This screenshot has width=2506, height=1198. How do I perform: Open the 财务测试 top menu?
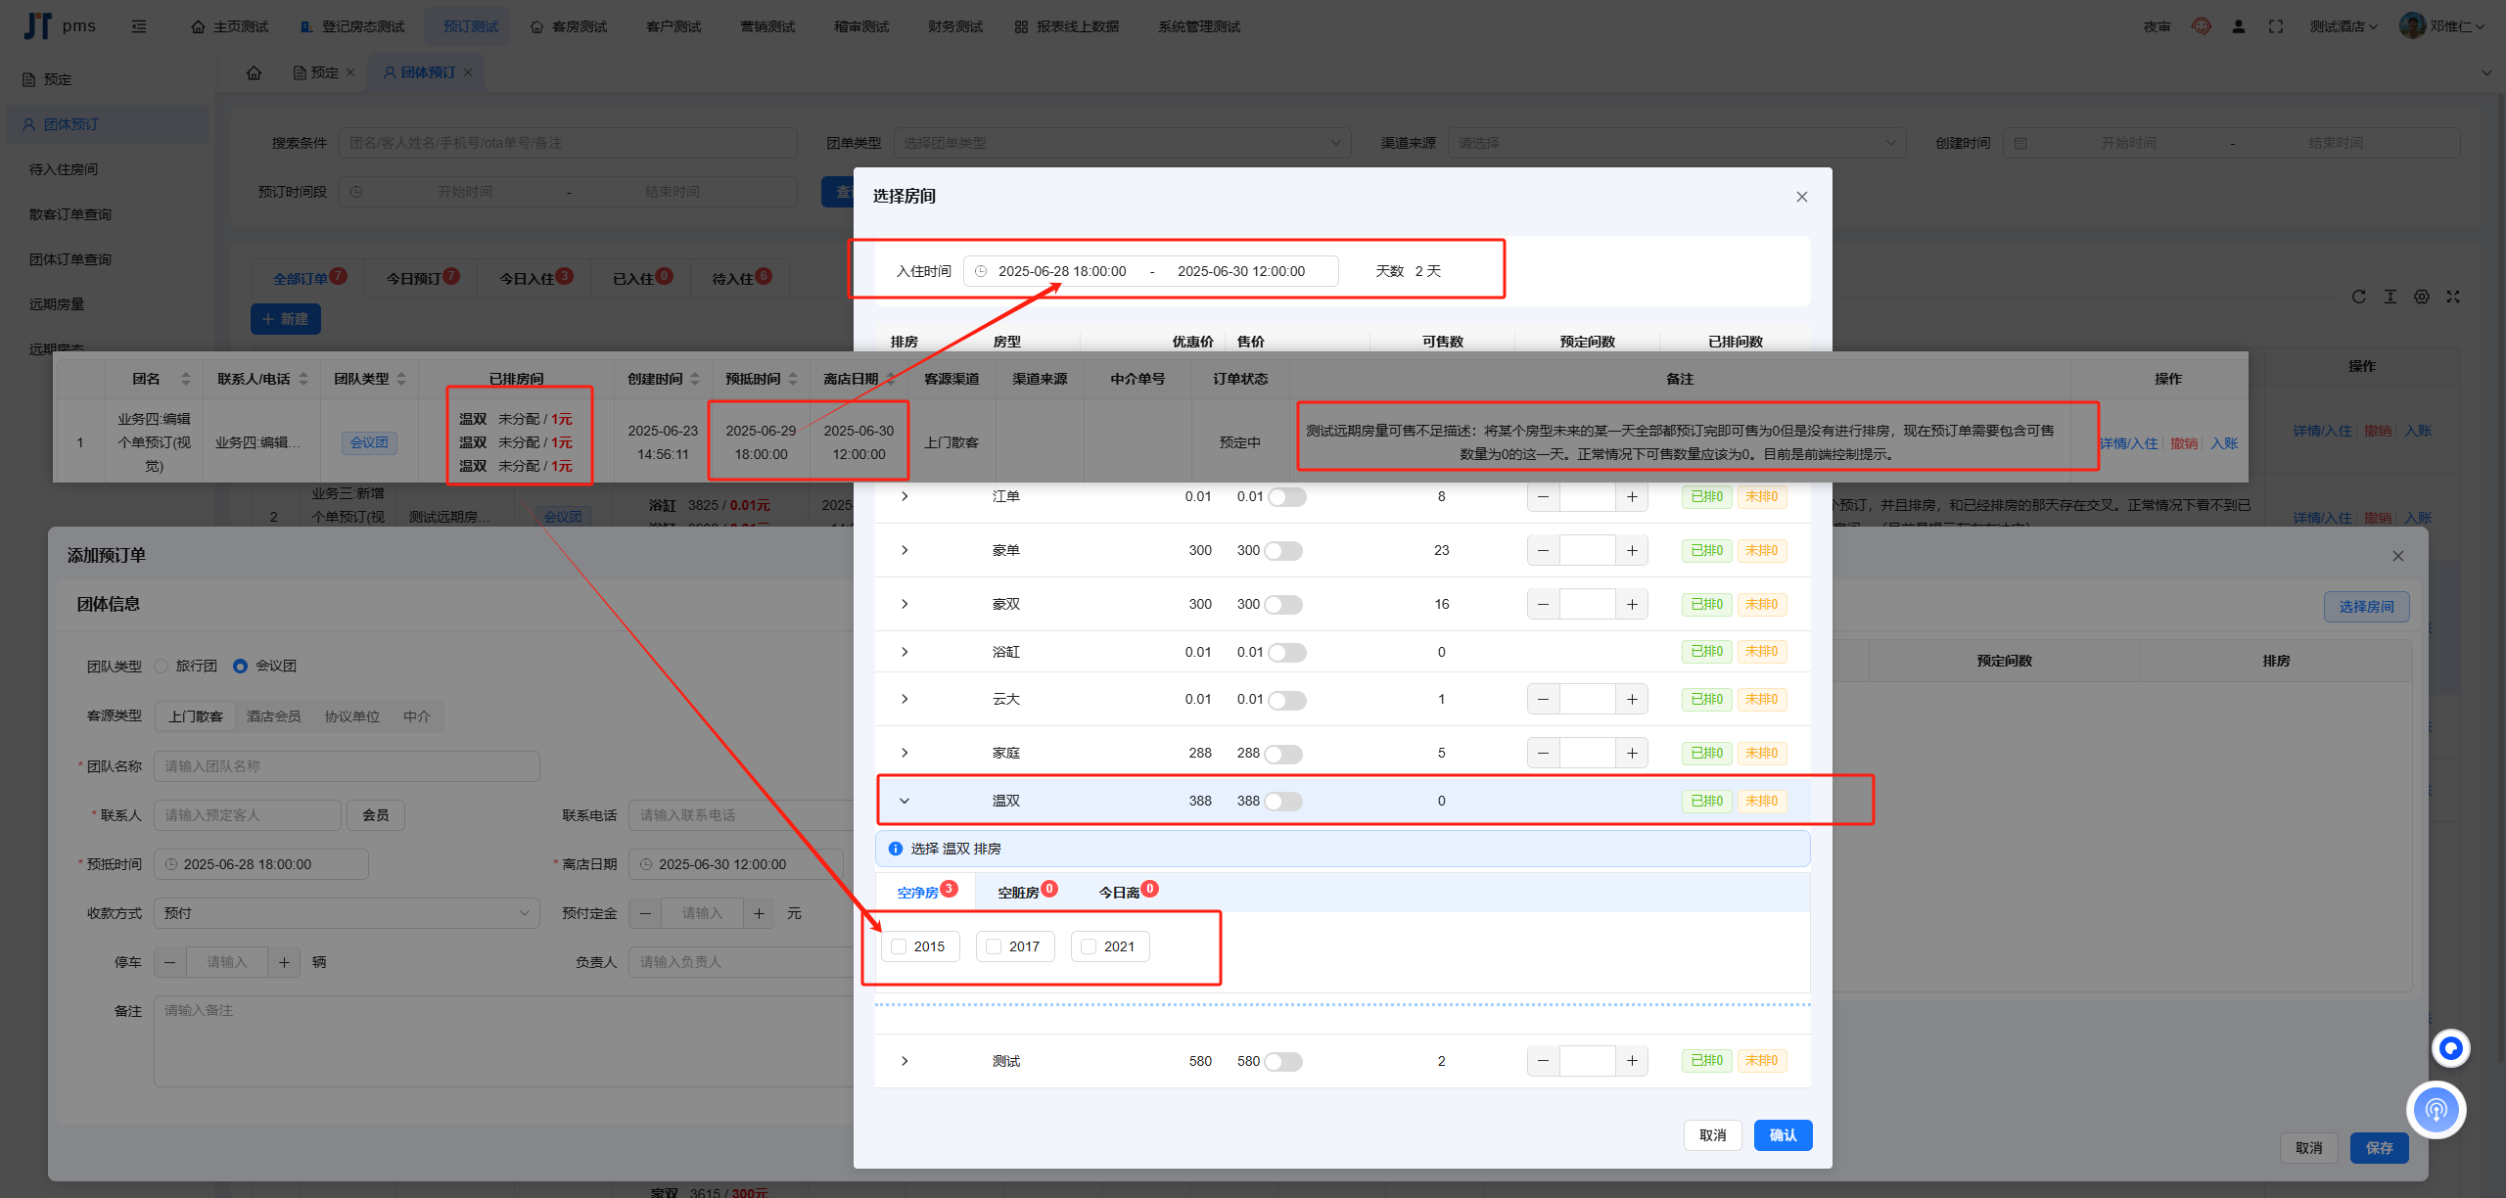pyautogui.click(x=954, y=26)
